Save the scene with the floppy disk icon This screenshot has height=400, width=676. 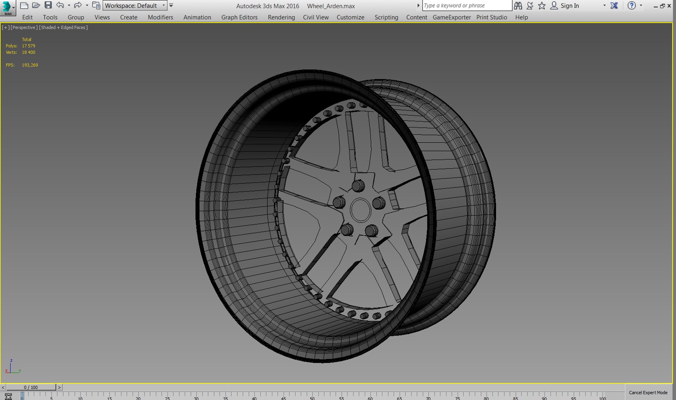pyautogui.click(x=48, y=5)
